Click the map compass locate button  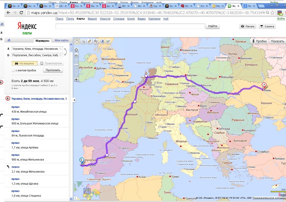pyautogui.click(x=77, y=50)
